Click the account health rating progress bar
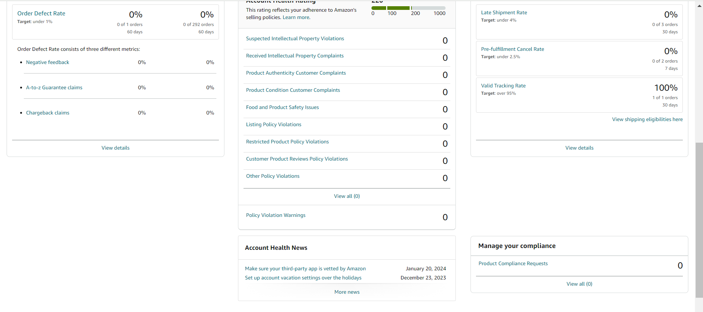Viewport: 703px width, 312px height. point(409,8)
